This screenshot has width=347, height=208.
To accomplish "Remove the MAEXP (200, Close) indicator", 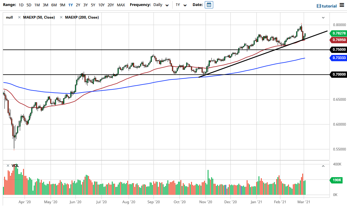I will pos(61,17).
